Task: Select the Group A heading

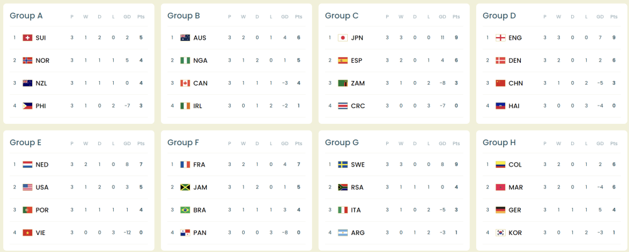Action: [26, 16]
